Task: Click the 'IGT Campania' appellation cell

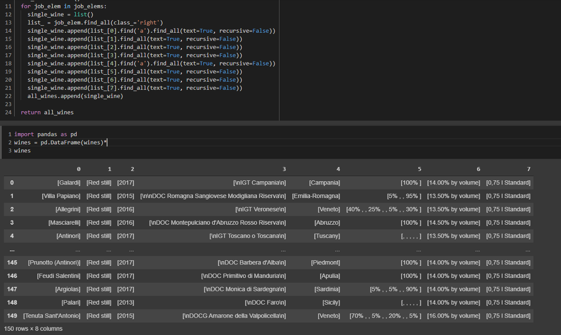Action: (259, 183)
